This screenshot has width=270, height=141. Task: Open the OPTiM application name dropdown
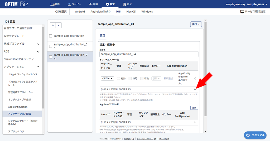pos(107,79)
